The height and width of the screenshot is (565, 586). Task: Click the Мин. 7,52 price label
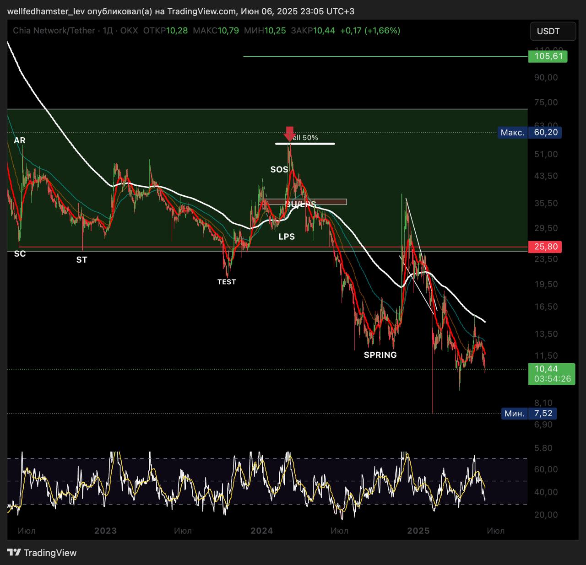point(529,414)
